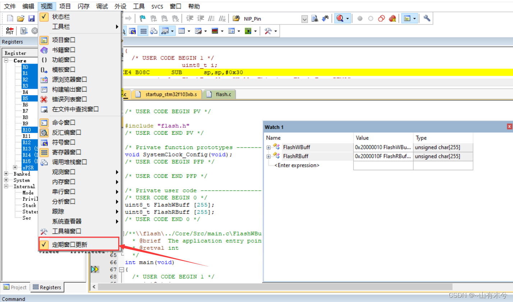Image resolution: width=513 pixels, height=302 pixels.
Task: Select the R10 register row
Action: click(29, 130)
